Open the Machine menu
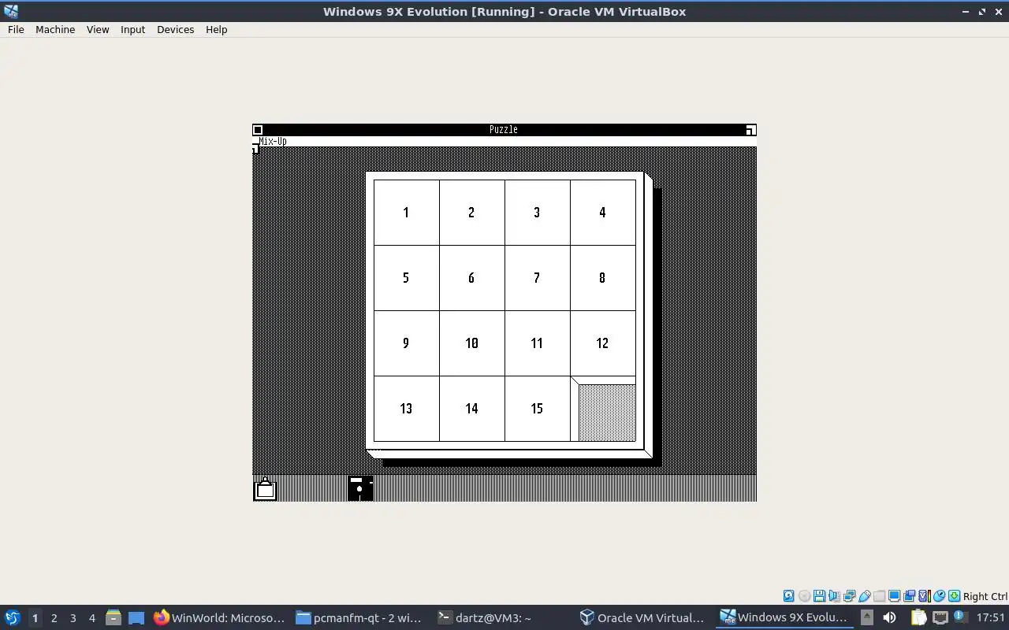 [x=55, y=29]
